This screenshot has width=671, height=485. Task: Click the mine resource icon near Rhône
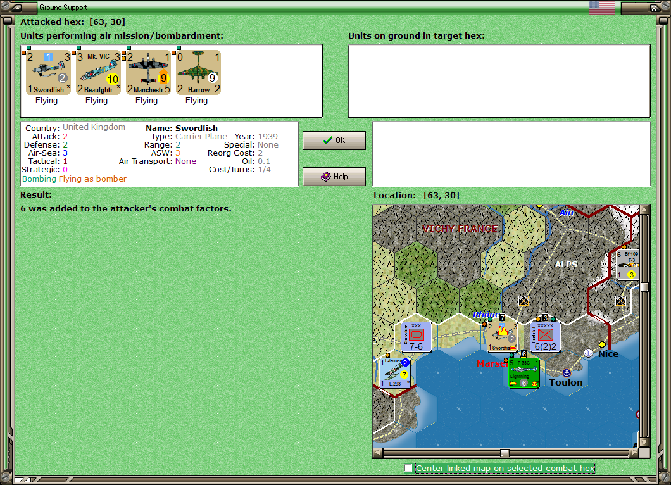coord(524,301)
